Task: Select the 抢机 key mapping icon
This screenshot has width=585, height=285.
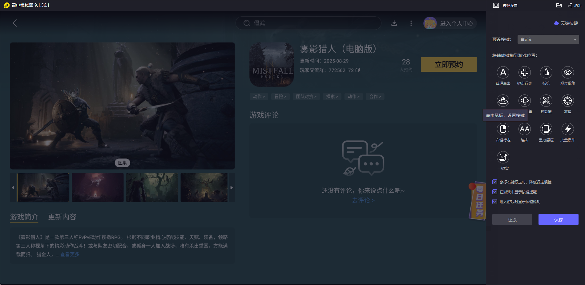Action: click(546, 73)
